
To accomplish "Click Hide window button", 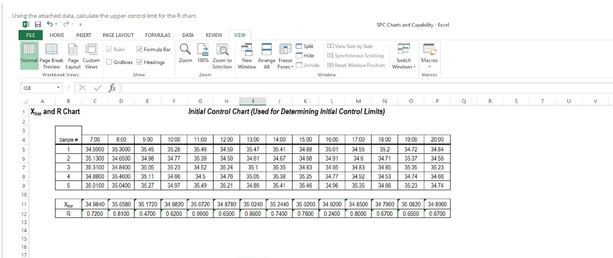I will click(305, 56).
